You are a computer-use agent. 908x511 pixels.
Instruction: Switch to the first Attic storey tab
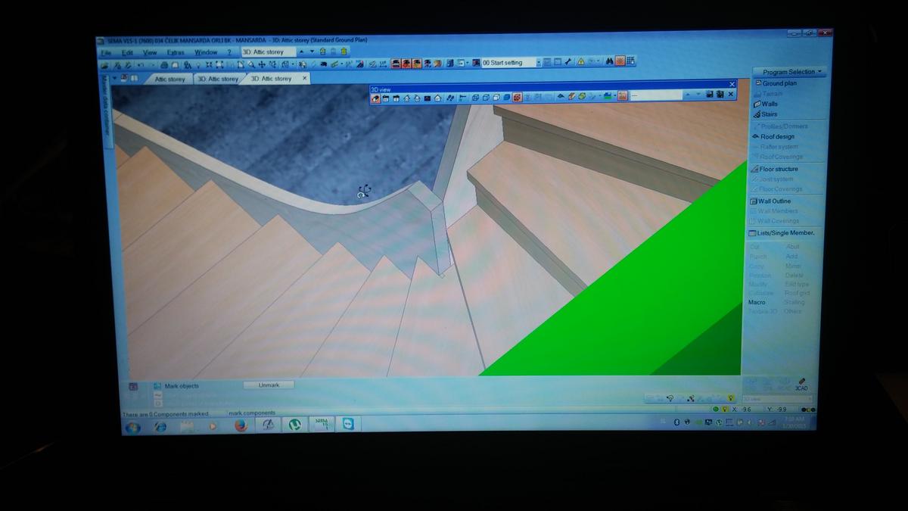[169, 79]
